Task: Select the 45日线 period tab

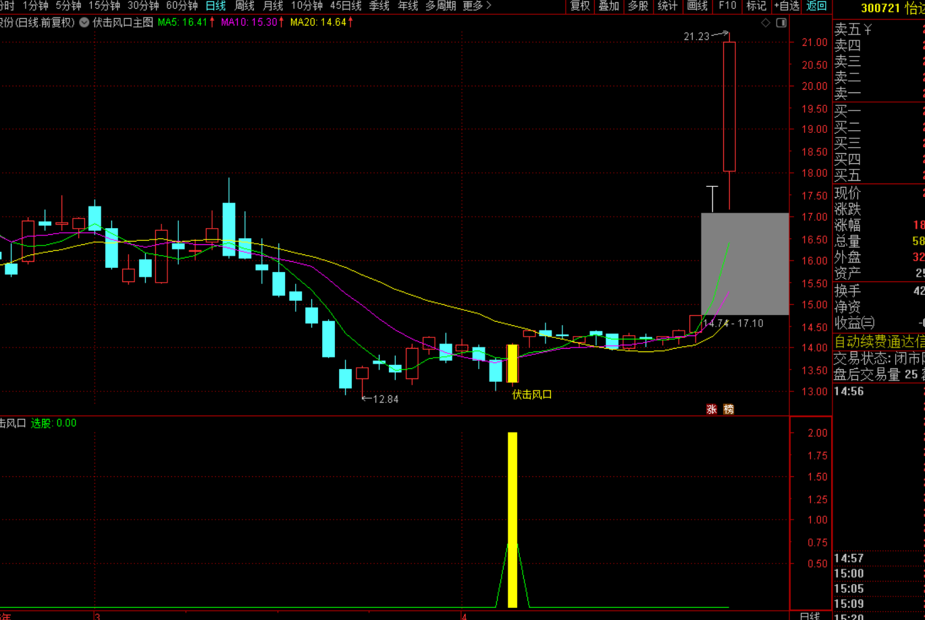Action: coord(346,6)
